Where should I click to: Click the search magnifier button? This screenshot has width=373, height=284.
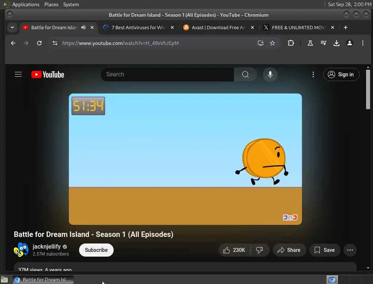click(245, 74)
